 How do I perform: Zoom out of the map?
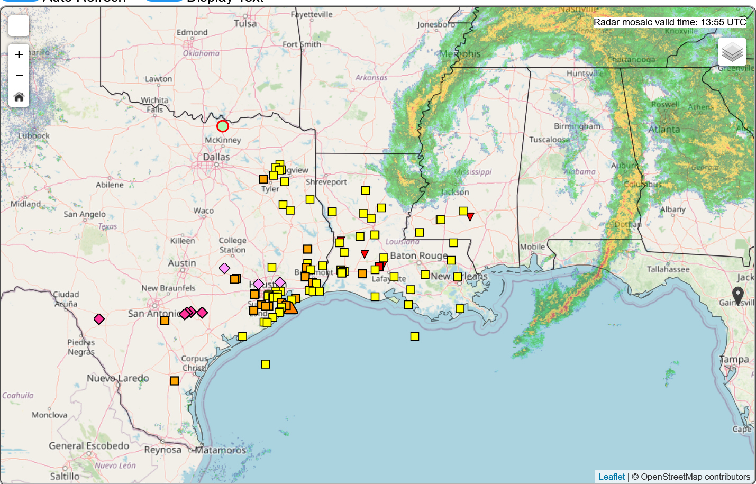coord(19,76)
